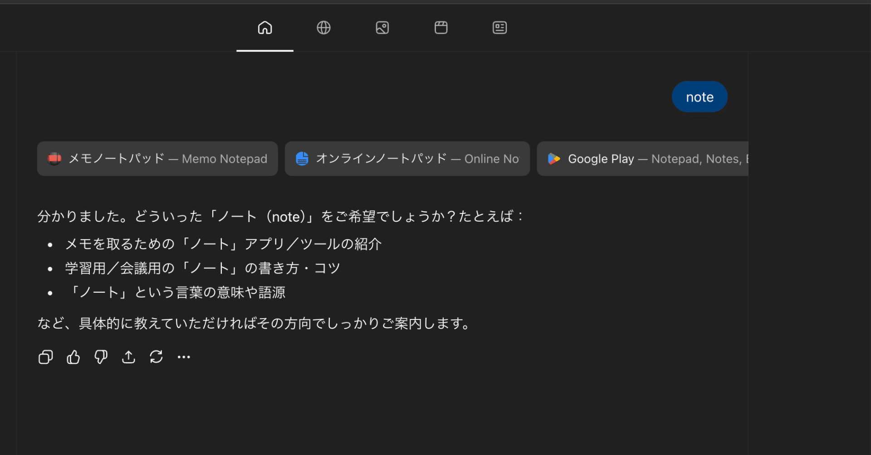This screenshot has height=455, width=871.
Task: Switch to the News tab
Action: [499, 27]
